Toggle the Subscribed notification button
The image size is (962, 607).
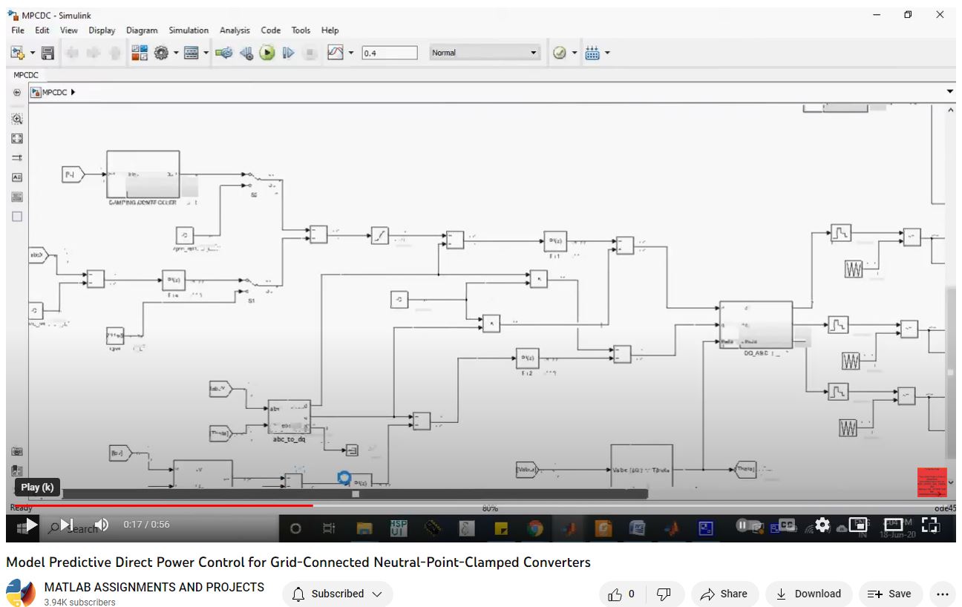tap(337, 594)
